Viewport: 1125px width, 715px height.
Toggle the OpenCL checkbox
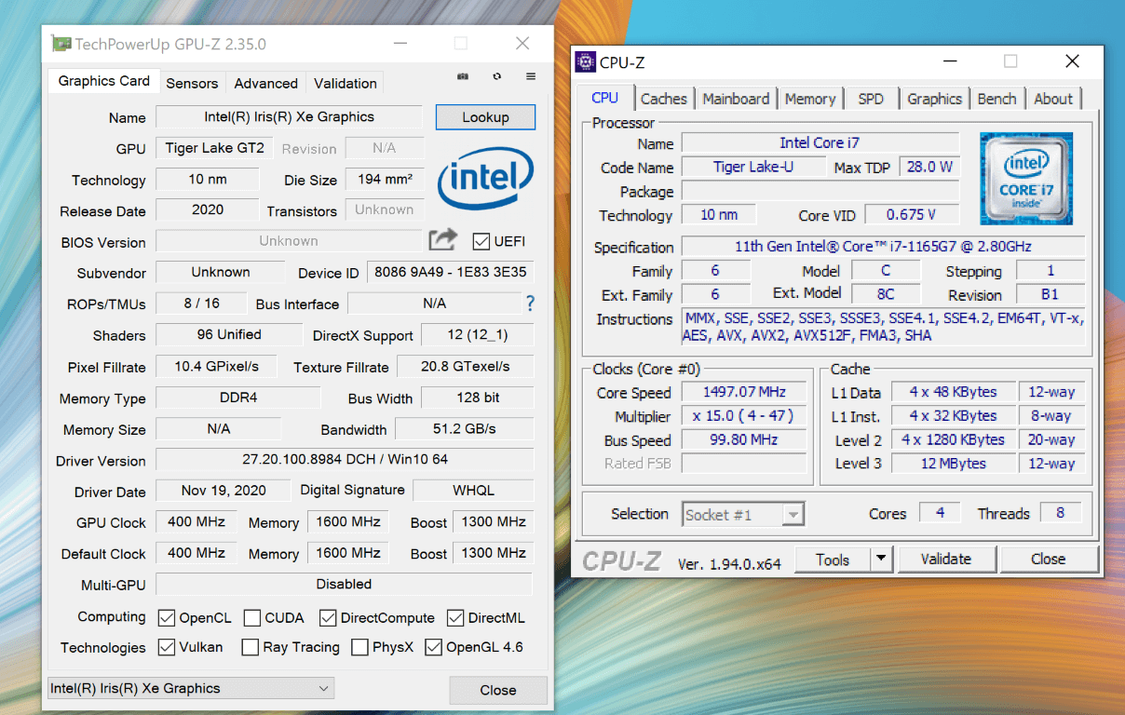[167, 618]
